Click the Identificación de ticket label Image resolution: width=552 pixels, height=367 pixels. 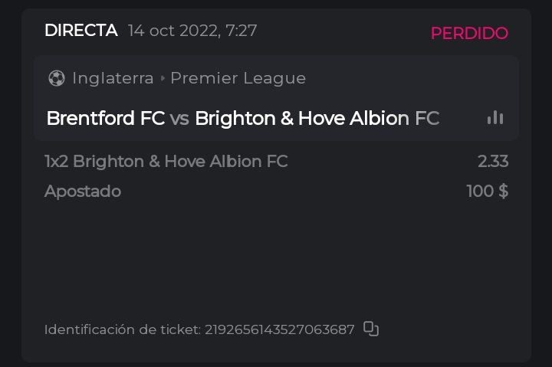point(123,329)
